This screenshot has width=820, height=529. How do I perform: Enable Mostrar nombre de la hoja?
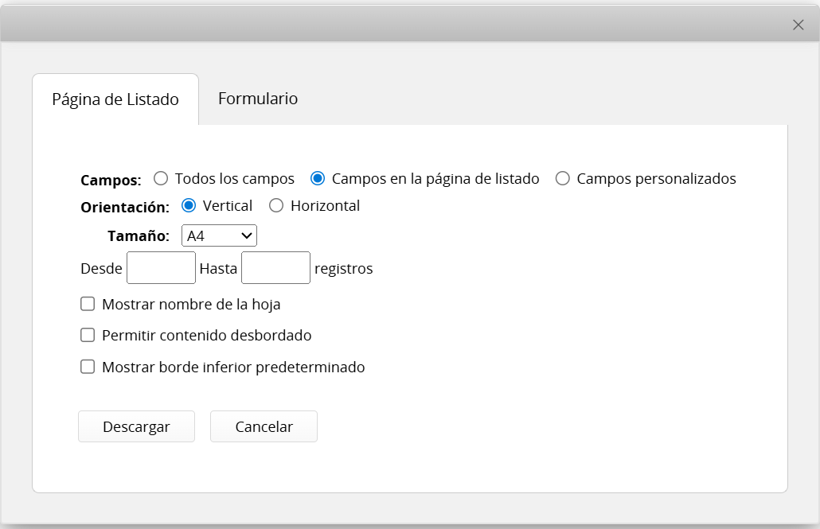pos(88,304)
